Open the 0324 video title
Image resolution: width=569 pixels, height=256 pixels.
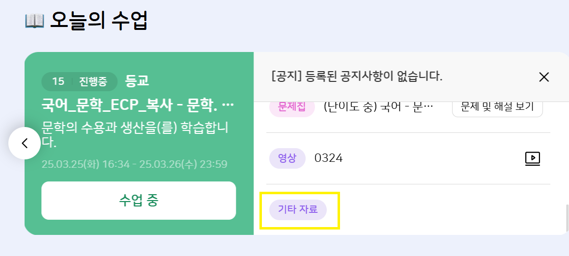pos(329,158)
